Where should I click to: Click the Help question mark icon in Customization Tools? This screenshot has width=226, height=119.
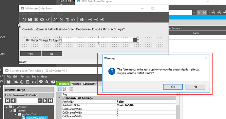click(x=53, y=82)
